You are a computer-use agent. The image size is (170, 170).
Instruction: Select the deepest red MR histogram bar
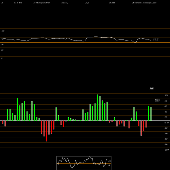(47, 131)
